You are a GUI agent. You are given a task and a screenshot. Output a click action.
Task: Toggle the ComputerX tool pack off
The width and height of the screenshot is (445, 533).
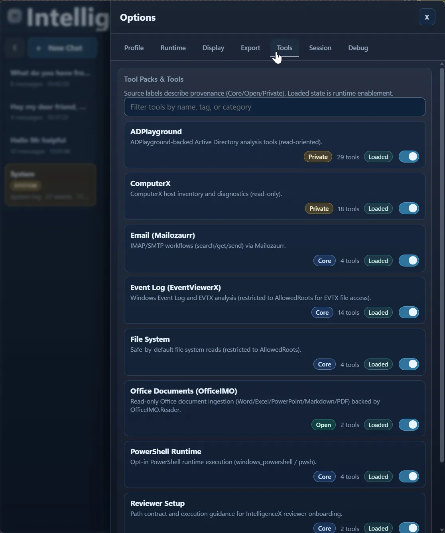click(x=409, y=208)
